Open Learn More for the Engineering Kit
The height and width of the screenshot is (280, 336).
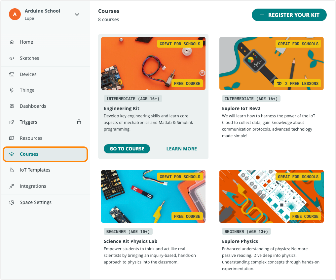coord(181,149)
